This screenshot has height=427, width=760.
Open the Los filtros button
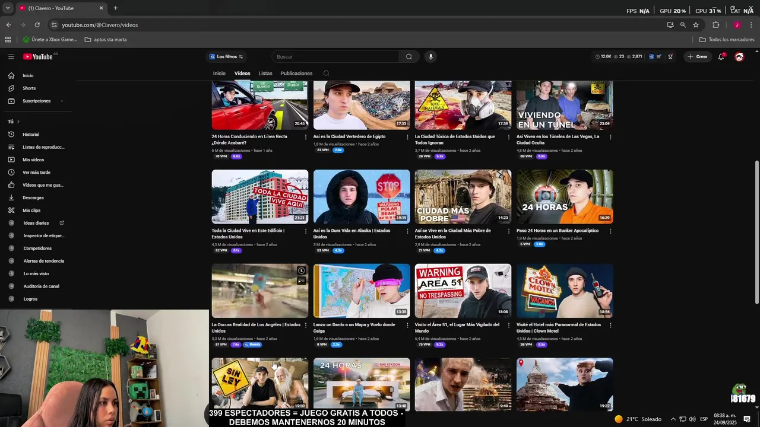coord(226,56)
